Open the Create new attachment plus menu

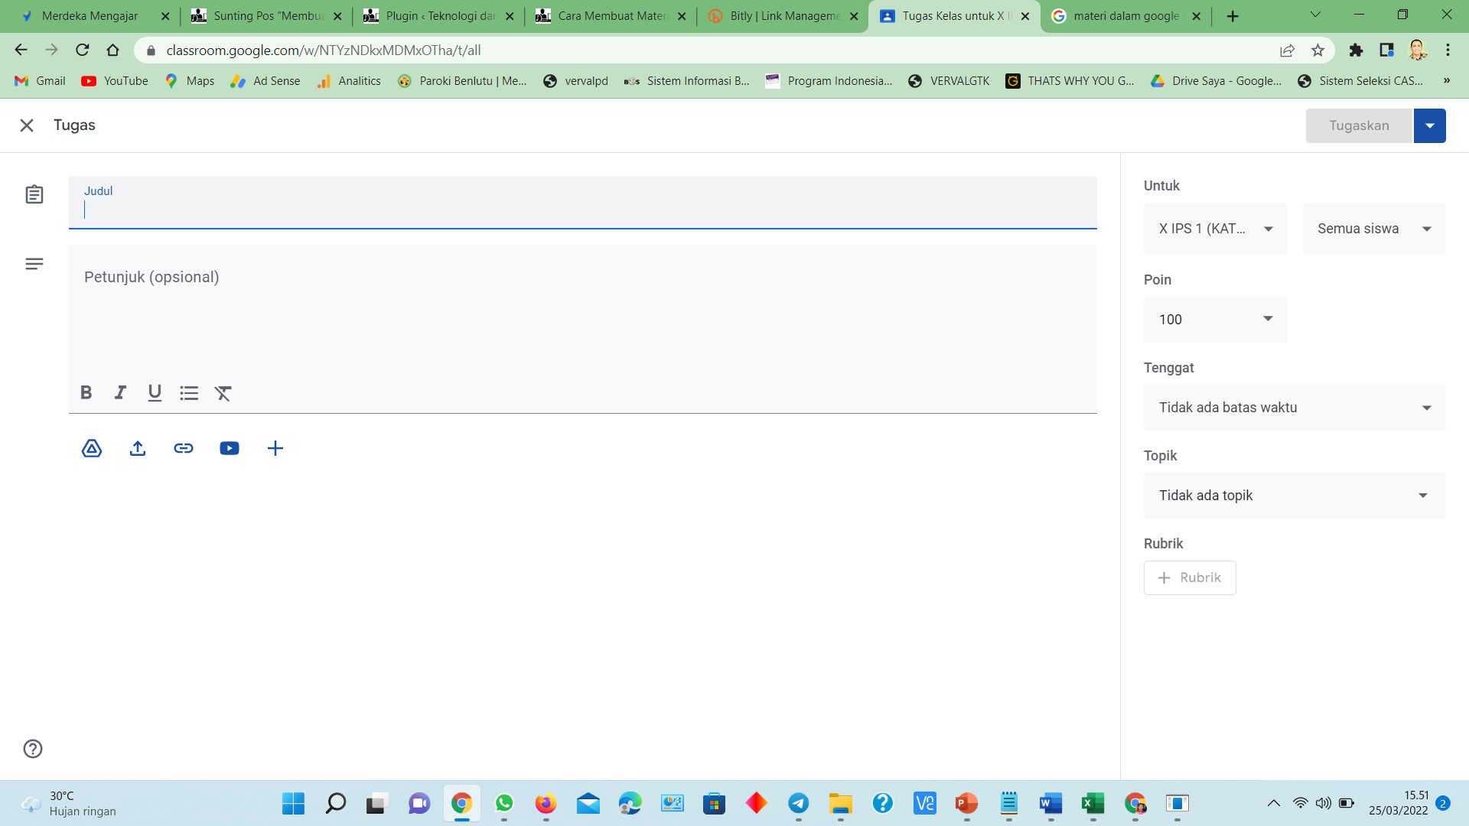point(275,448)
